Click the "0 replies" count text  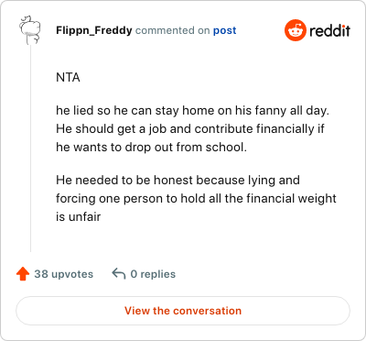click(x=153, y=274)
